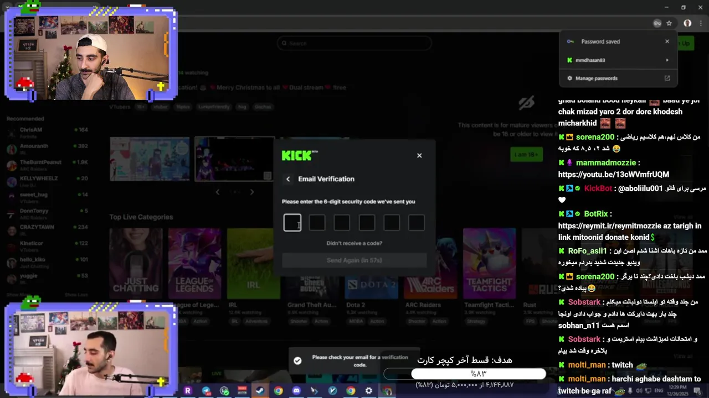Open the Chrome profile avatar
This screenshot has height=398, width=709.
click(x=687, y=23)
